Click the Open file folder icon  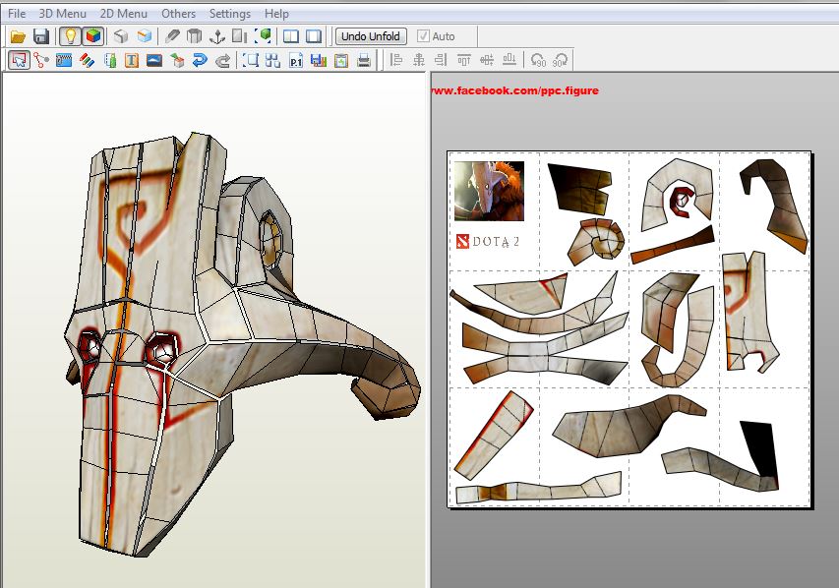point(18,36)
